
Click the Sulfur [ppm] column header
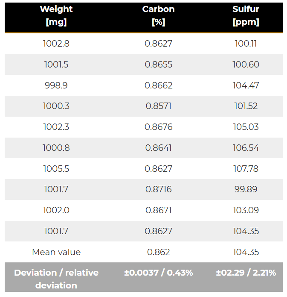coord(246,15)
